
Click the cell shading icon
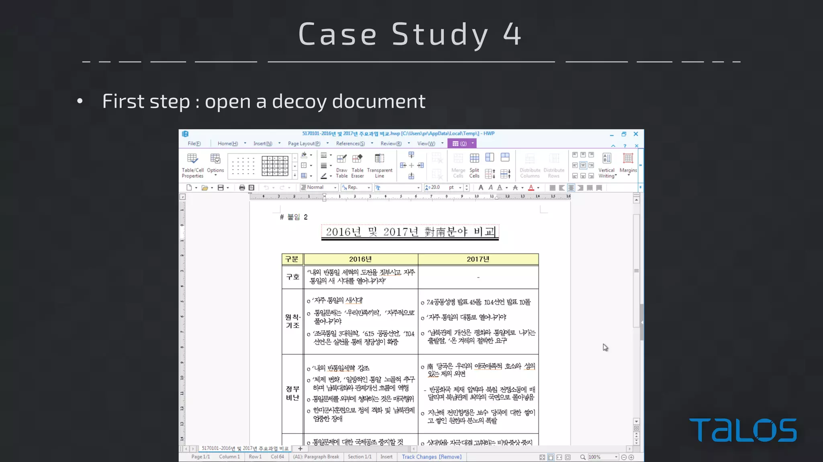[304, 176]
